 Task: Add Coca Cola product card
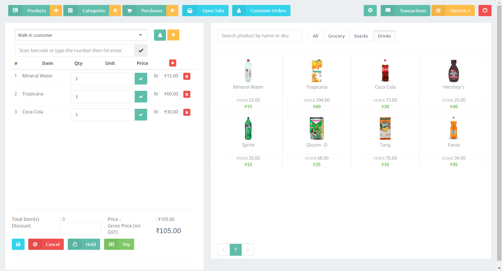[385, 83]
